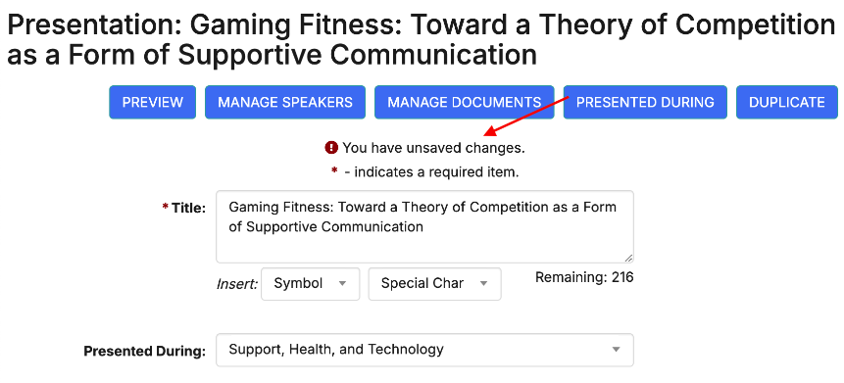Click the Presented During field label
Viewport: 844px width, 383px height.
pyautogui.click(x=145, y=352)
